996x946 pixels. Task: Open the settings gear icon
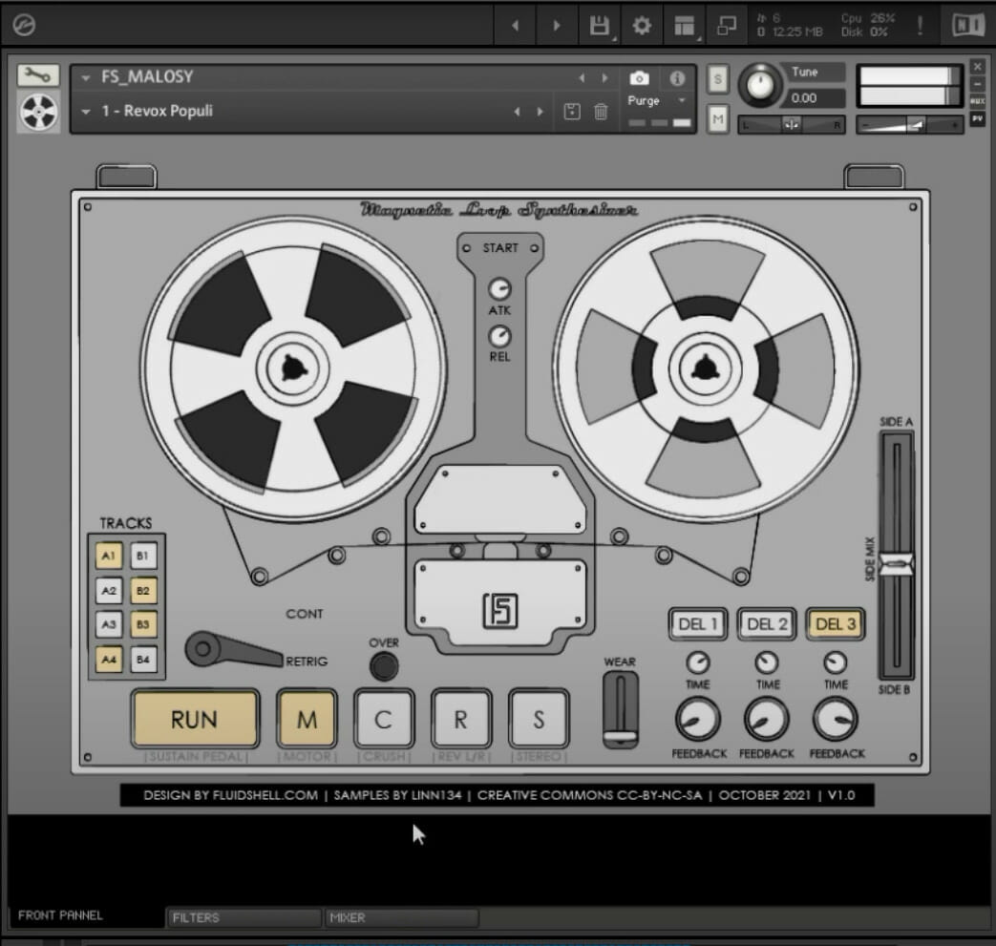pos(642,26)
